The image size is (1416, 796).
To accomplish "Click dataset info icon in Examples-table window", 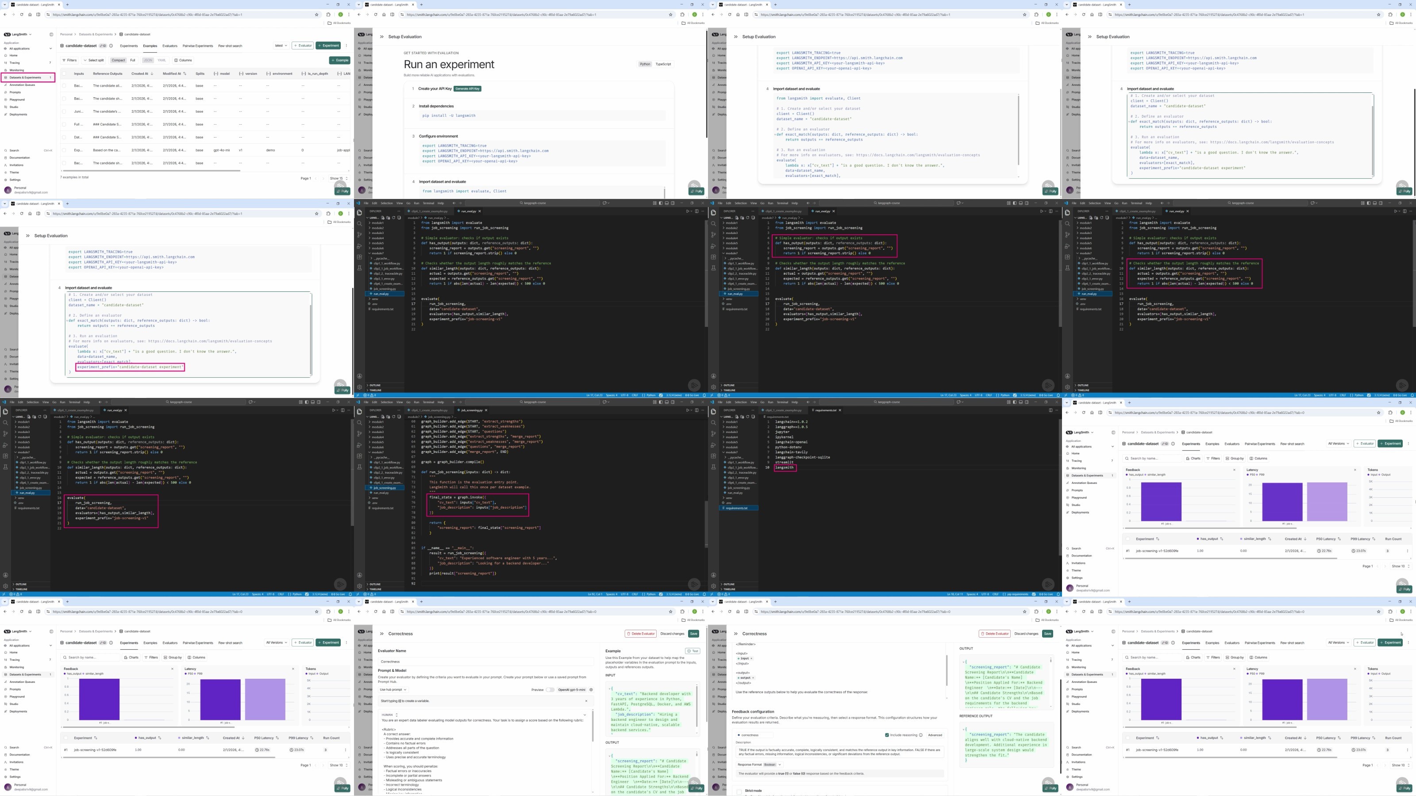I will (x=111, y=46).
